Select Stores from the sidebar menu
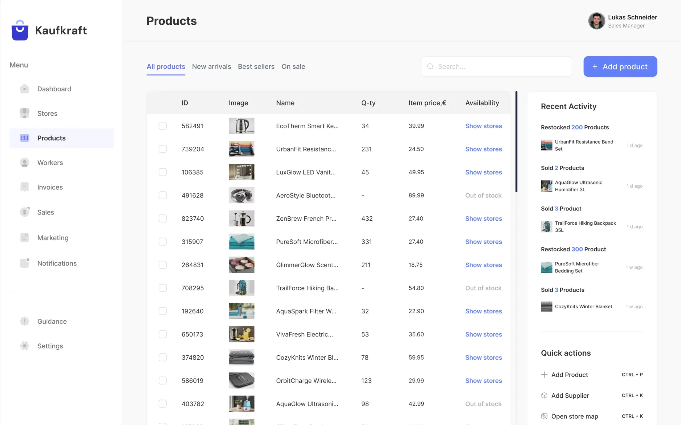This screenshot has width=681, height=425. [x=47, y=113]
